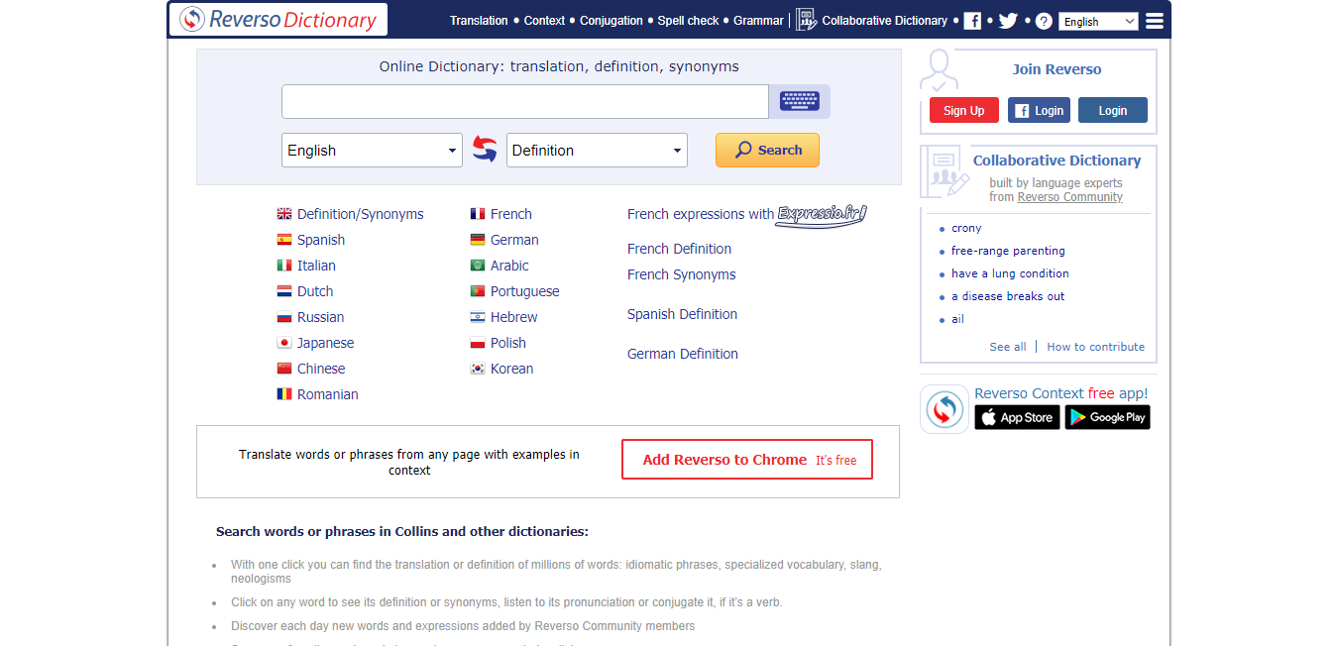Open the Collaborative Dictionary header icon
This screenshot has width=1335, height=646.
pos(806,20)
